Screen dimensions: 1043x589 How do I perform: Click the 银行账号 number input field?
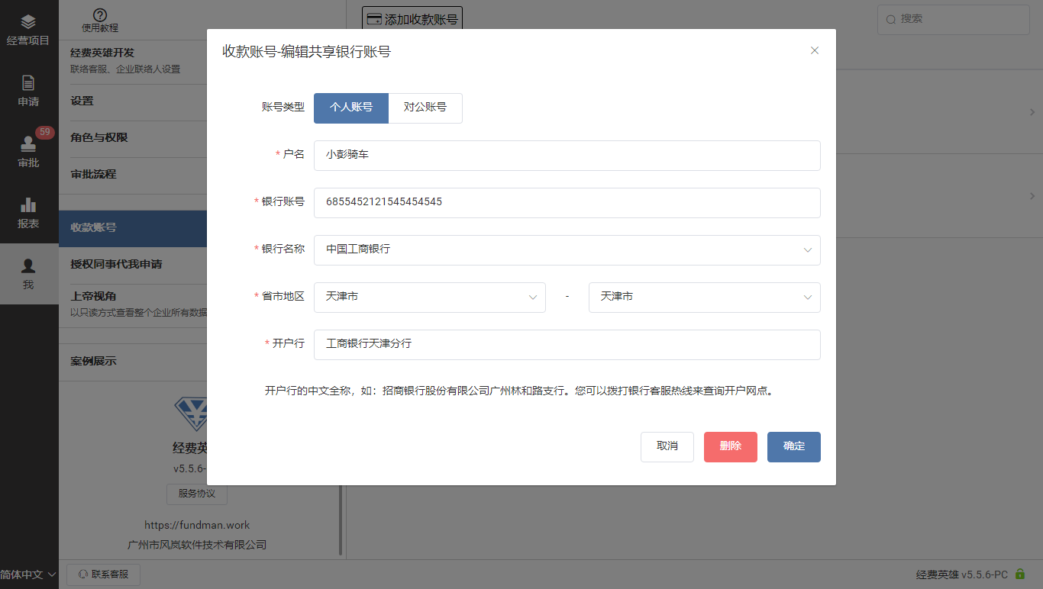567,202
